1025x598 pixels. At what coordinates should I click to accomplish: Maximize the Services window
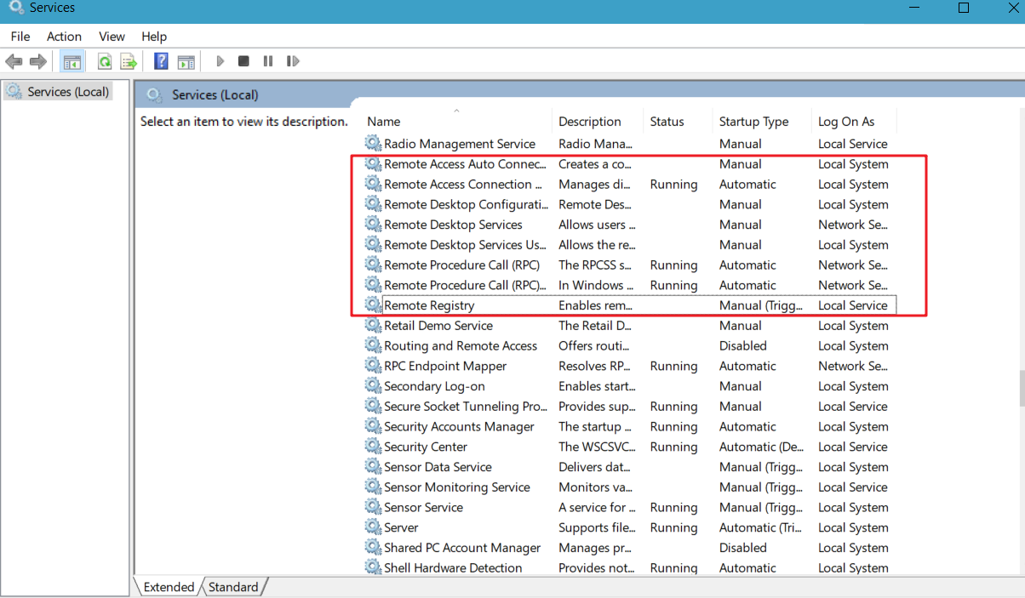pos(964,8)
